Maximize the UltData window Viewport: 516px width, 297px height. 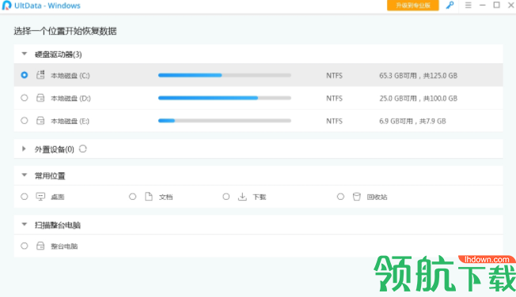click(496, 5)
